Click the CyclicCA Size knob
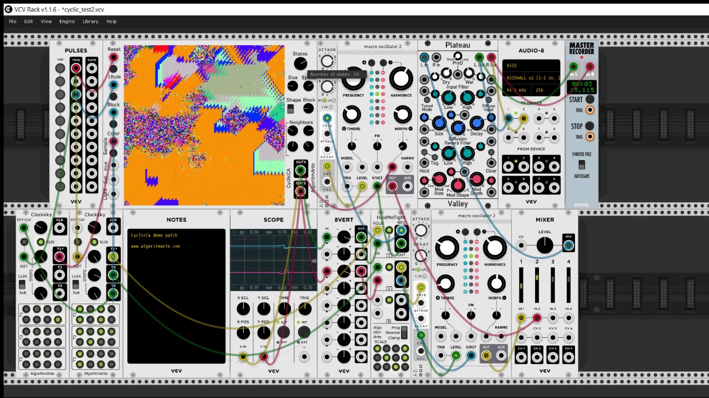Image resolution: width=709 pixels, height=398 pixels. [292, 86]
